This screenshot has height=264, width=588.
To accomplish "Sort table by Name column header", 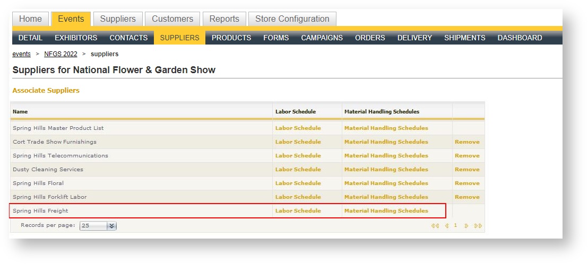I will click(x=20, y=112).
